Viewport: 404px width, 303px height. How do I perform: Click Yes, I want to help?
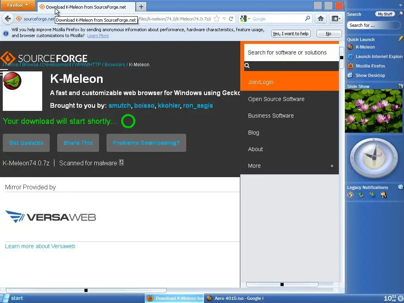pyautogui.click(x=291, y=34)
